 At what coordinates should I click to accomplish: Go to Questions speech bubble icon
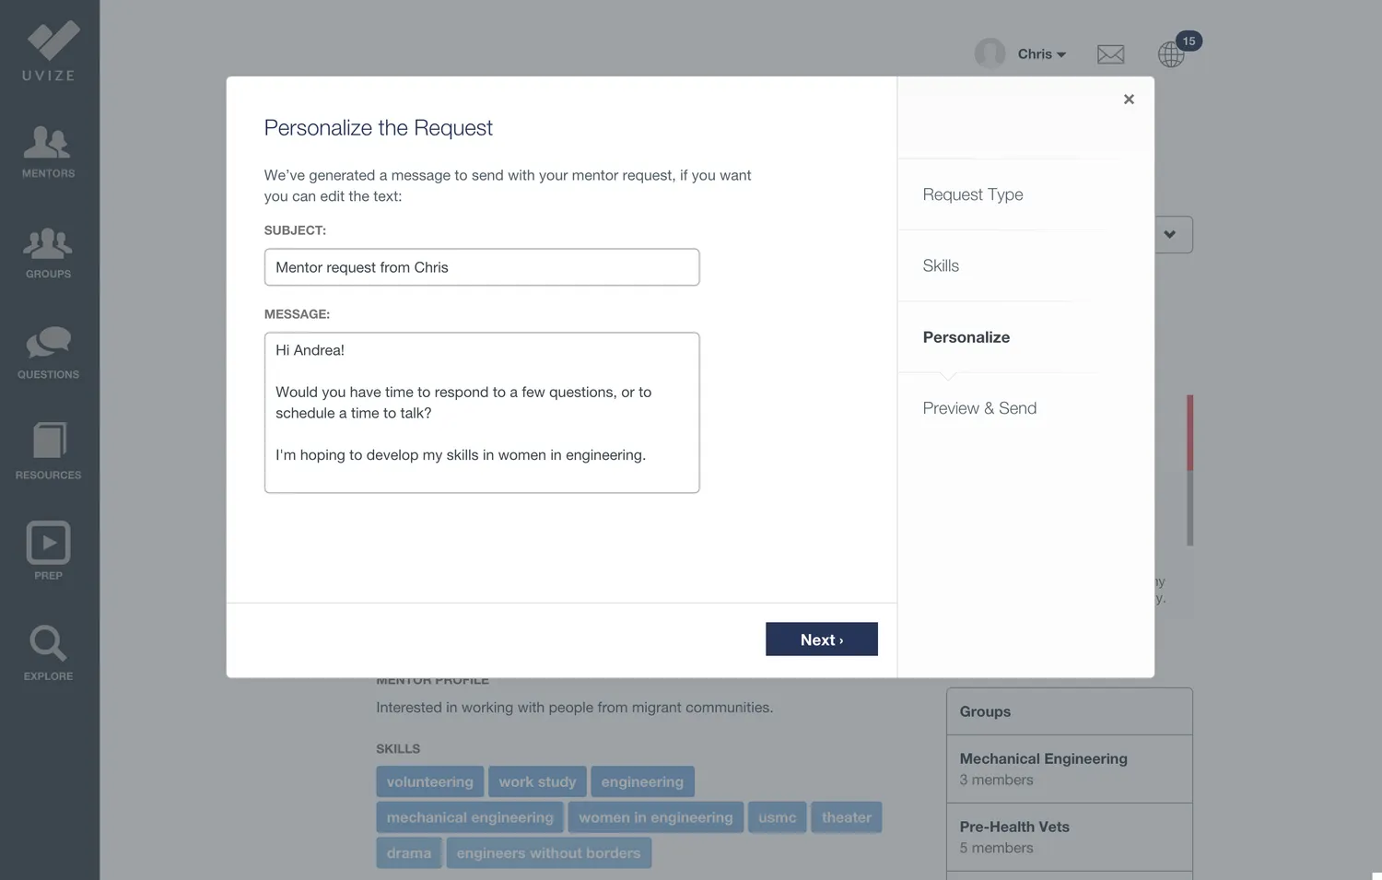48,352
